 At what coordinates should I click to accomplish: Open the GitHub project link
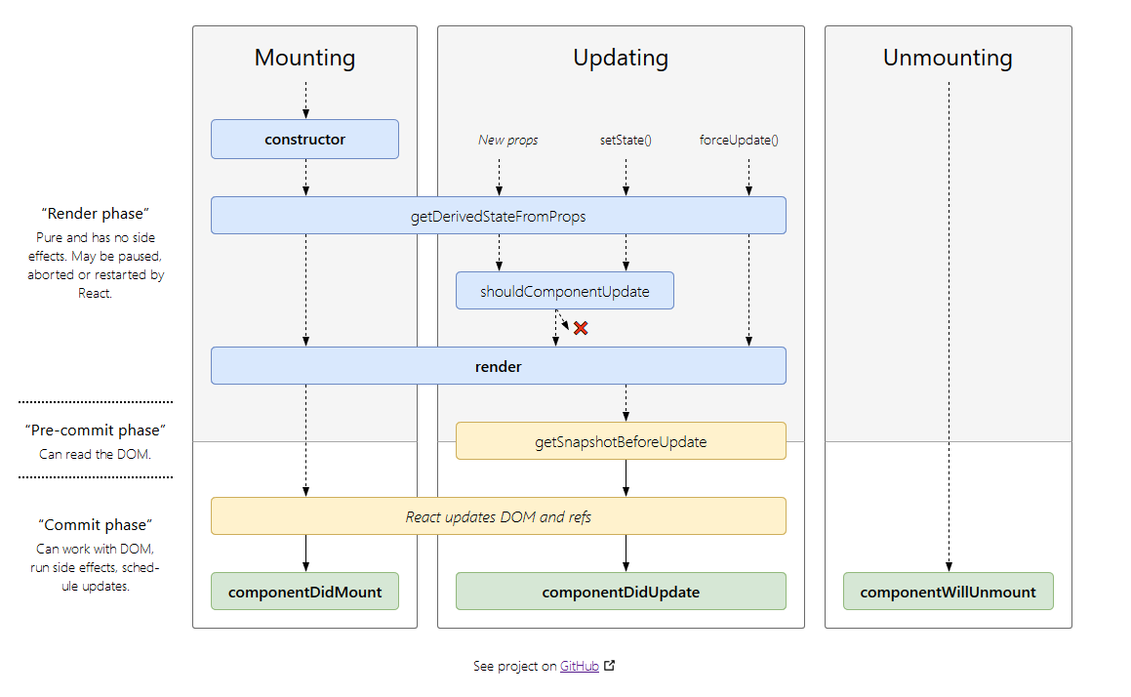click(x=580, y=666)
